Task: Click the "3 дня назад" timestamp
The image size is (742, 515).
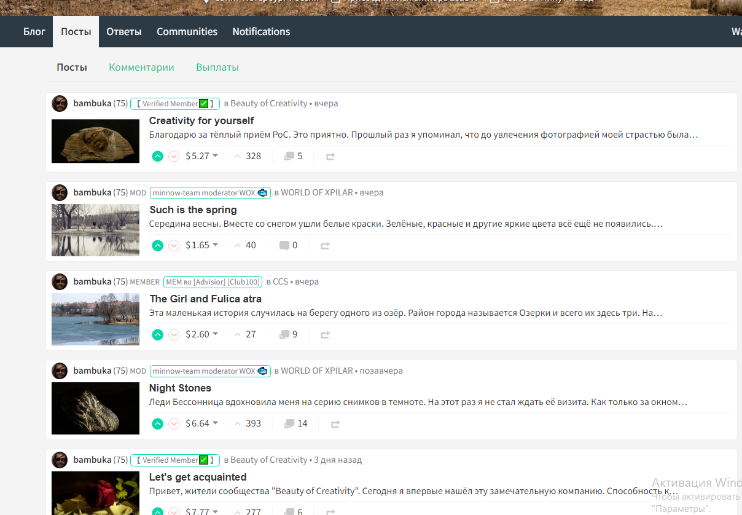Action: [338, 460]
